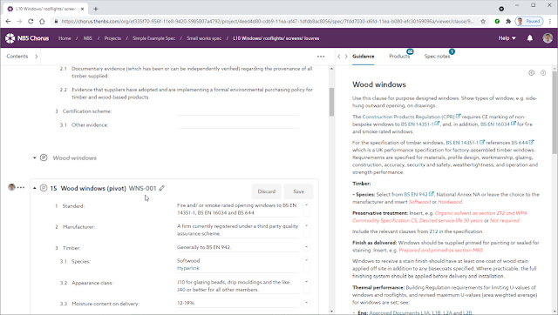This screenshot has width=558, height=315.
Task: Expand the Contents panel arrow
Action: (36, 57)
